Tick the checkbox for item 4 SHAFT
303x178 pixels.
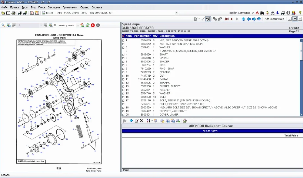click(x=123, y=55)
